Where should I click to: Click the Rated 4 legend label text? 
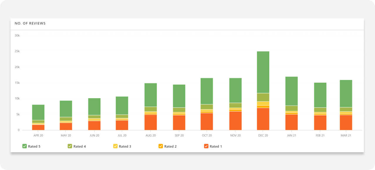click(x=80, y=146)
